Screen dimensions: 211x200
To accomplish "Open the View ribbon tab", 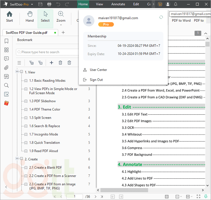I will click(99, 4).
